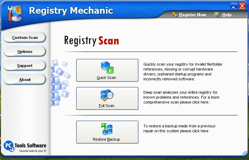249x160 pixels.
Task: Open the Help link
Action: [227, 15]
